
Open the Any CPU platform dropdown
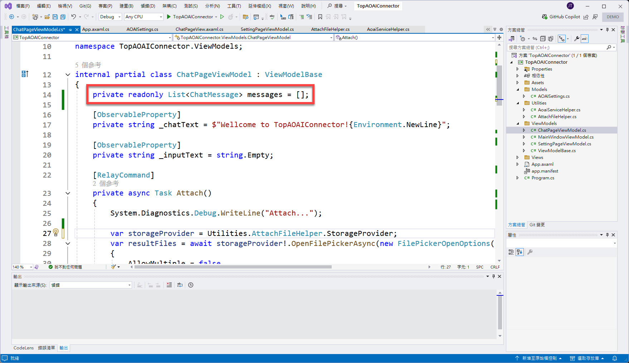[144, 17]
